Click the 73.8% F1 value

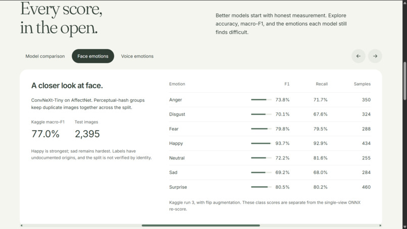point(282,100)
